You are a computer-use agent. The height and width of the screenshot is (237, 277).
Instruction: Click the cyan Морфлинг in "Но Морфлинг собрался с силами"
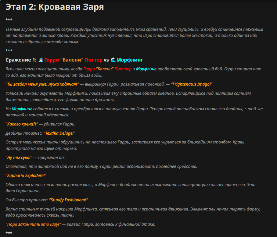[x=22, y=109]
